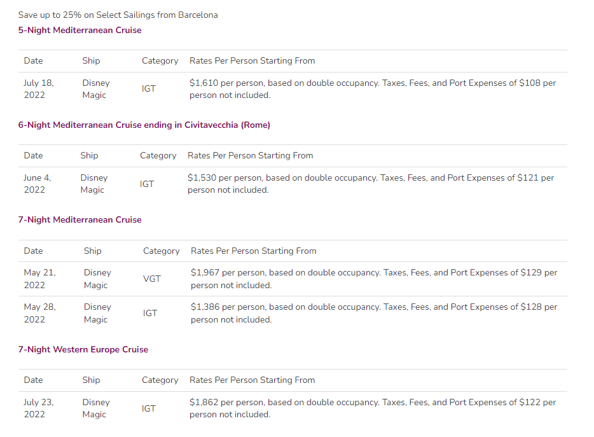594x437 pixels.
Task: Click the $1,610 per person rate text
Action: pyautogui.click(x=373, y=89)
